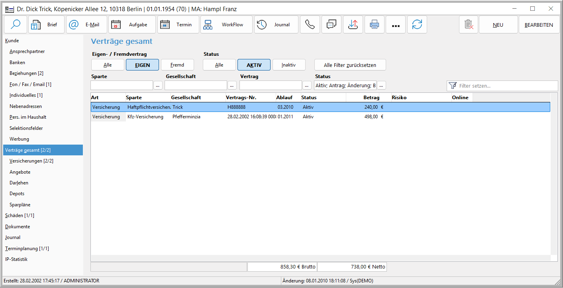Screen dimensions: 563x288
Task: Go to Dokumente in the sidebar
Action: coord(18,227)
